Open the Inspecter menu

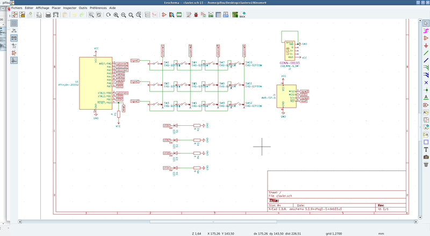(x=69, y=9)
